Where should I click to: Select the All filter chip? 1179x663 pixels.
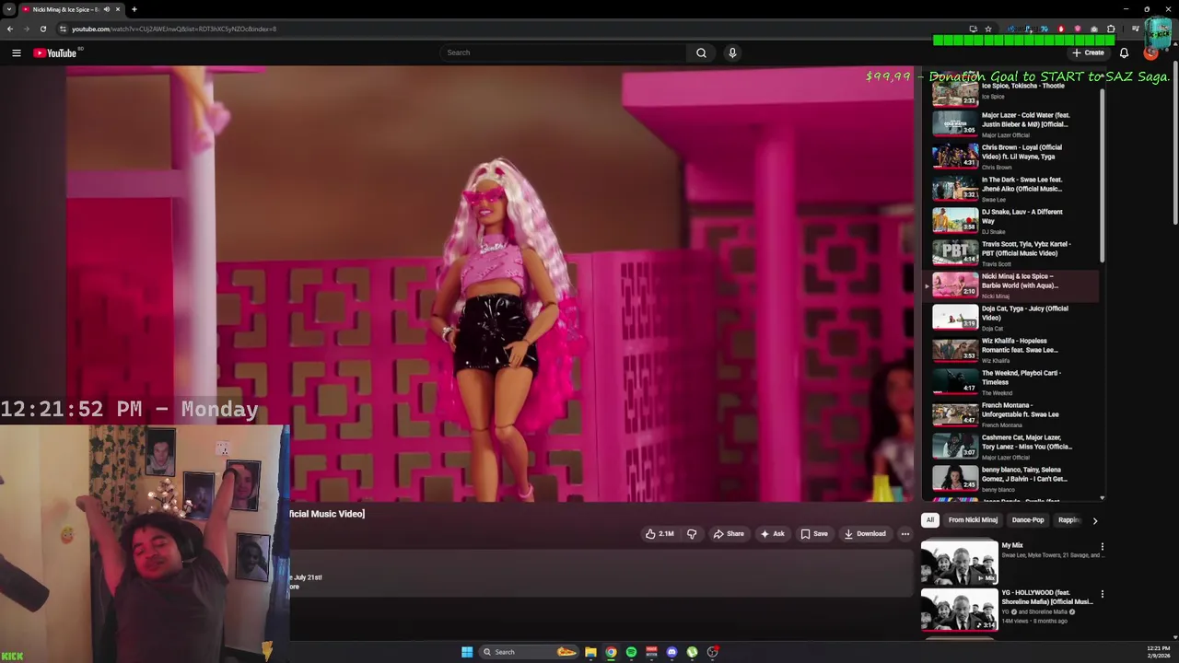[930, 520]
